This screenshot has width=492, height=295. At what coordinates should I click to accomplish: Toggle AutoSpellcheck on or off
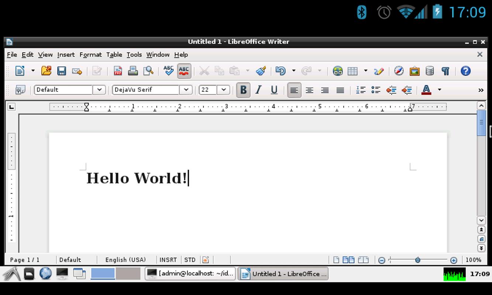184,70
